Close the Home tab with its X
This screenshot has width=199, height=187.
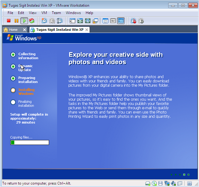pos(24,30)
